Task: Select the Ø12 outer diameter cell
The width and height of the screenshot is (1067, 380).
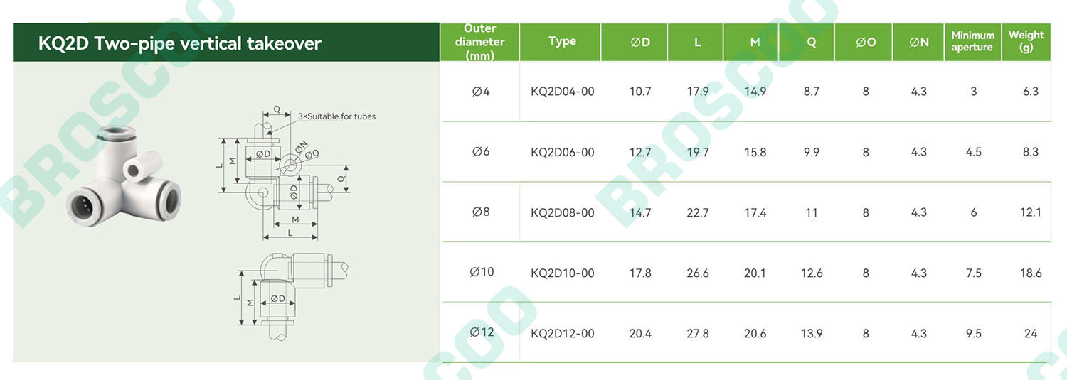Action: click(x=482, y=332)
